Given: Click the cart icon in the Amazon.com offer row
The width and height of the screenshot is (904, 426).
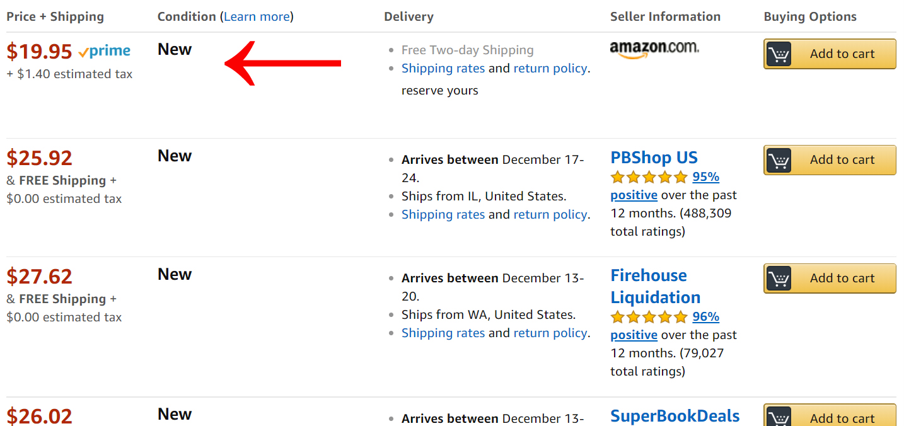Looking at the screenshot, I should [779, 54].
